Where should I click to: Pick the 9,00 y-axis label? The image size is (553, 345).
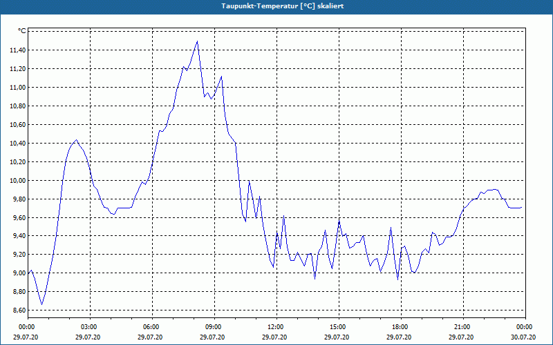(x=19, y=273)
